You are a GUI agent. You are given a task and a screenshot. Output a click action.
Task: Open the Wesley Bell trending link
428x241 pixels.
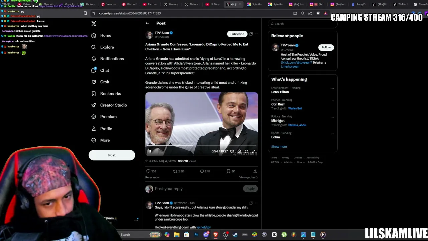[x=295, y=108]
